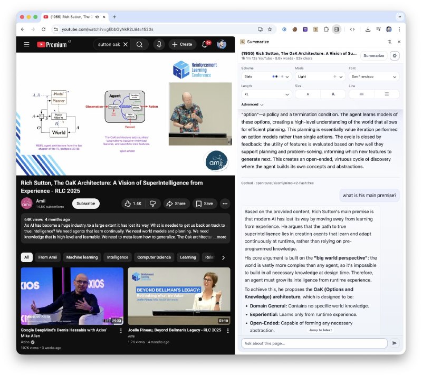Click the Create button on YouTube
422x376 pixels.
tap(182, 44)
